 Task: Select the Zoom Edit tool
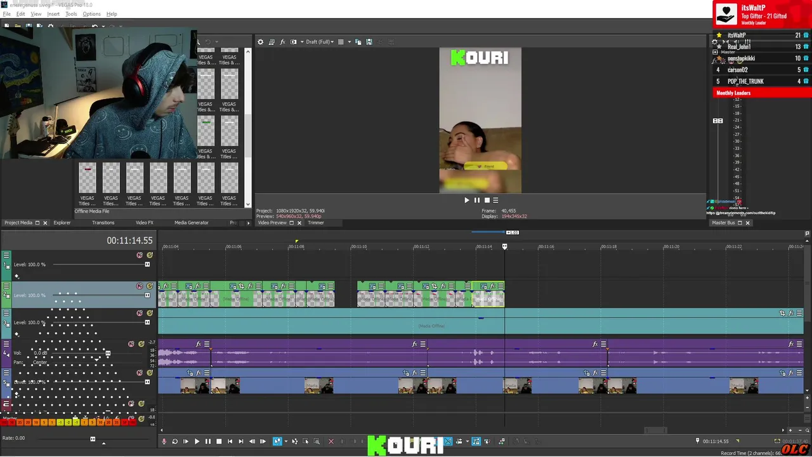point(316,441)
